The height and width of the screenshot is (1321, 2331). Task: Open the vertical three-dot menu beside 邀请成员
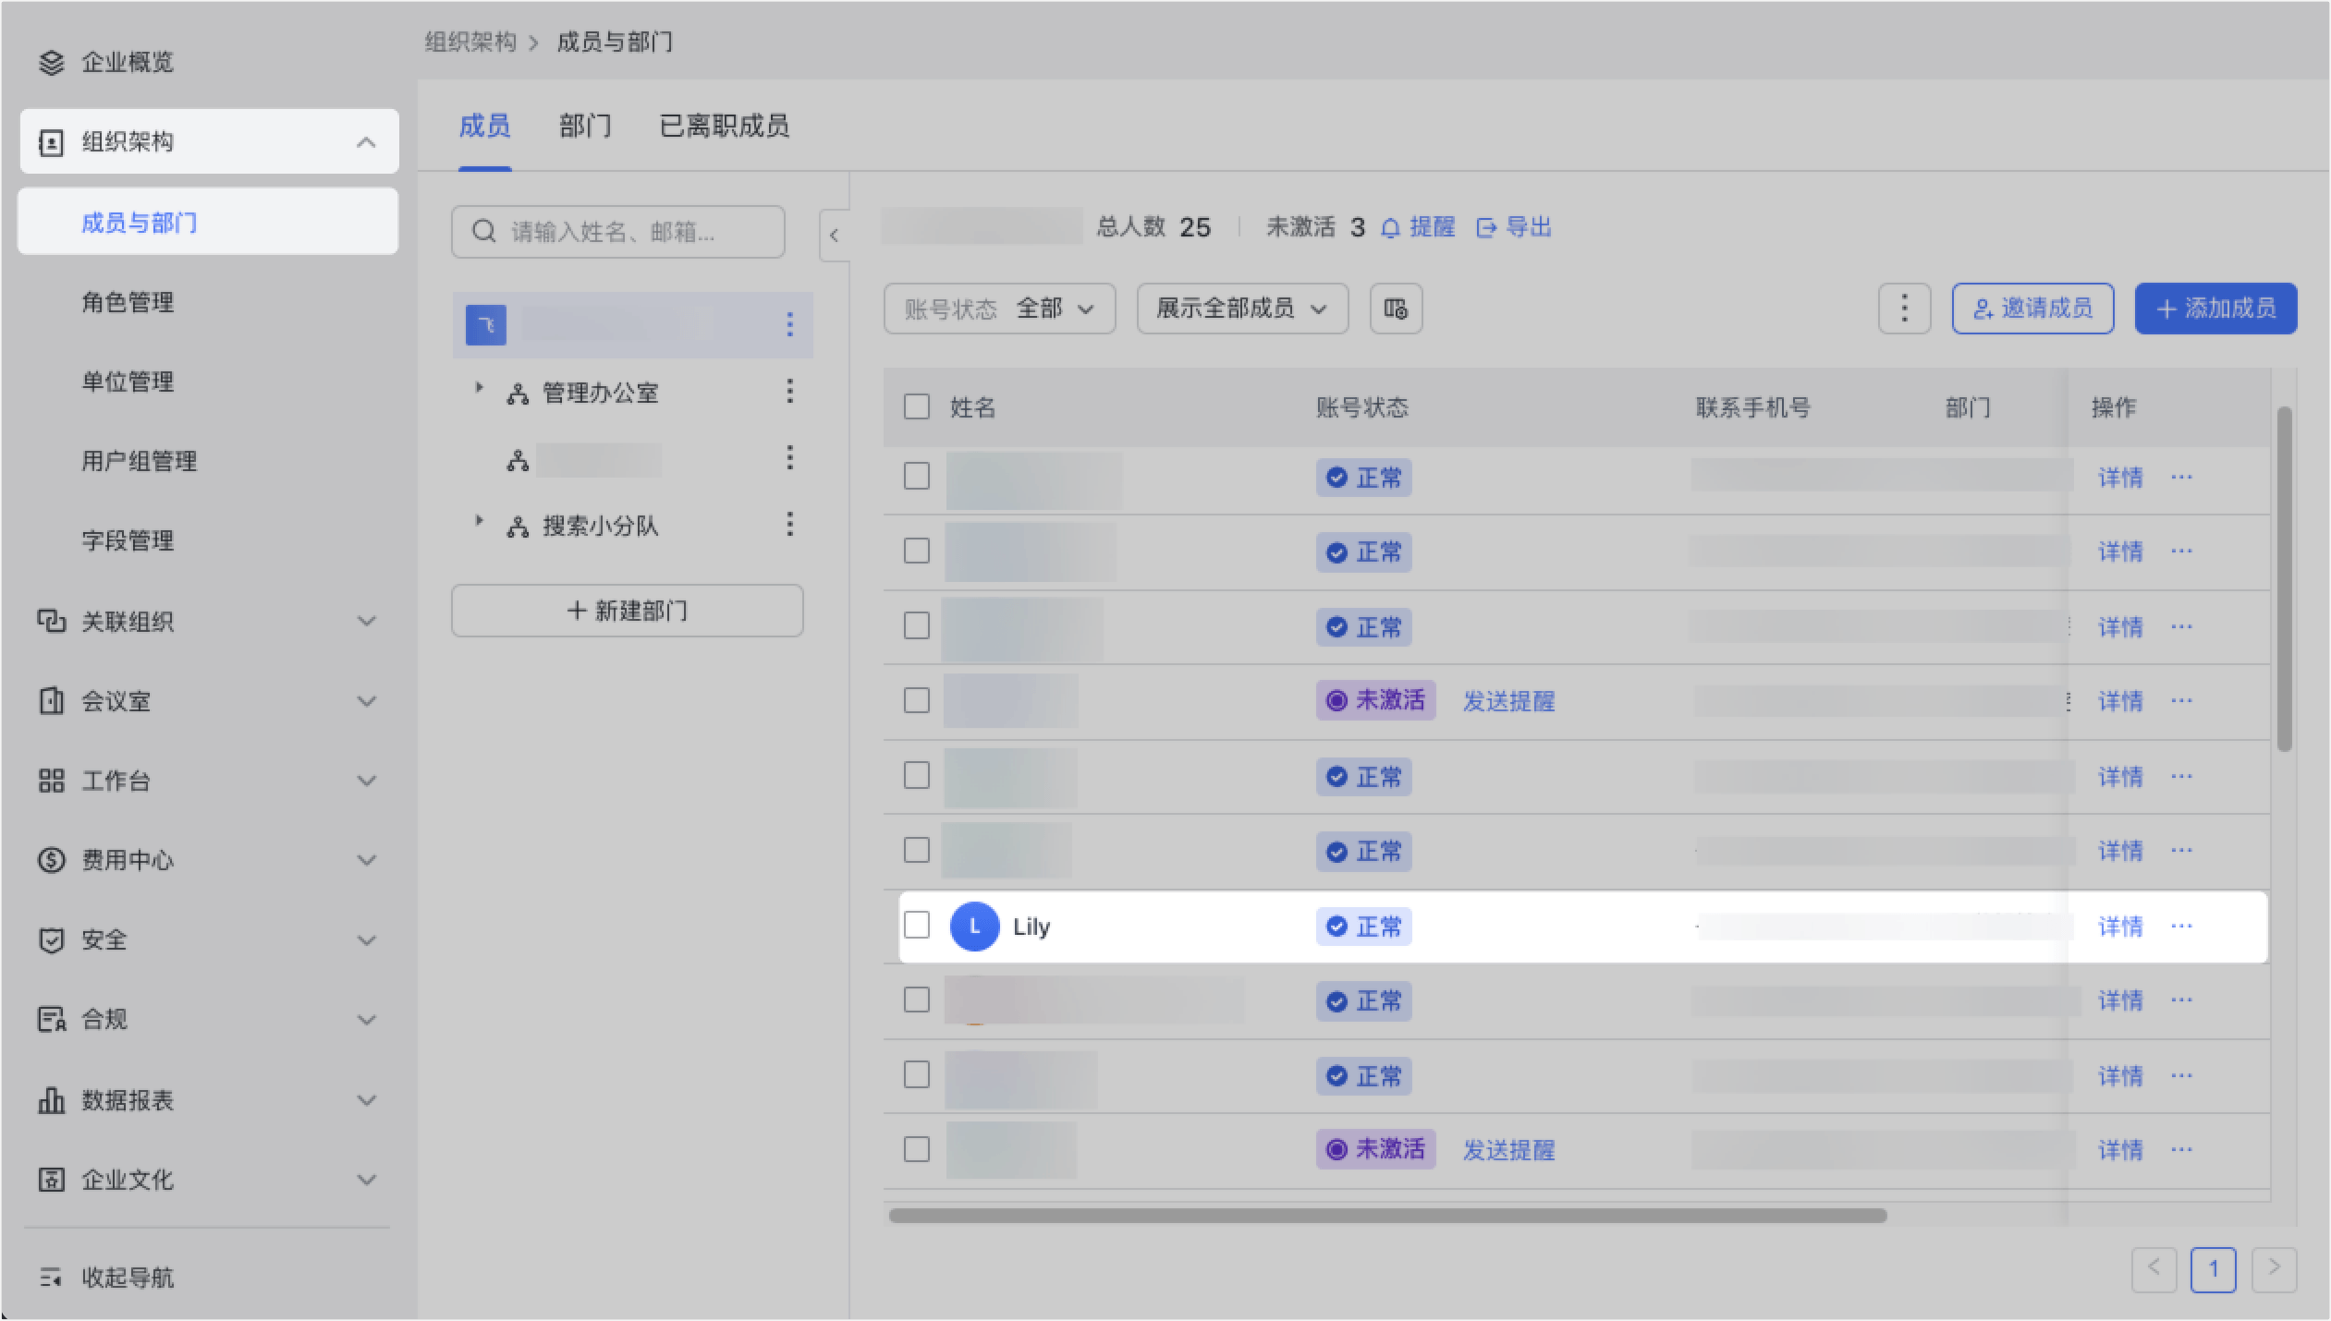point(1903,309)
